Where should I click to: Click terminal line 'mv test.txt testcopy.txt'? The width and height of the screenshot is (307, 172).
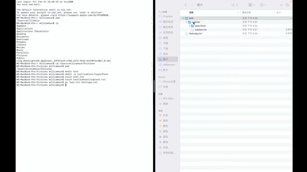(x=81, y=82)
